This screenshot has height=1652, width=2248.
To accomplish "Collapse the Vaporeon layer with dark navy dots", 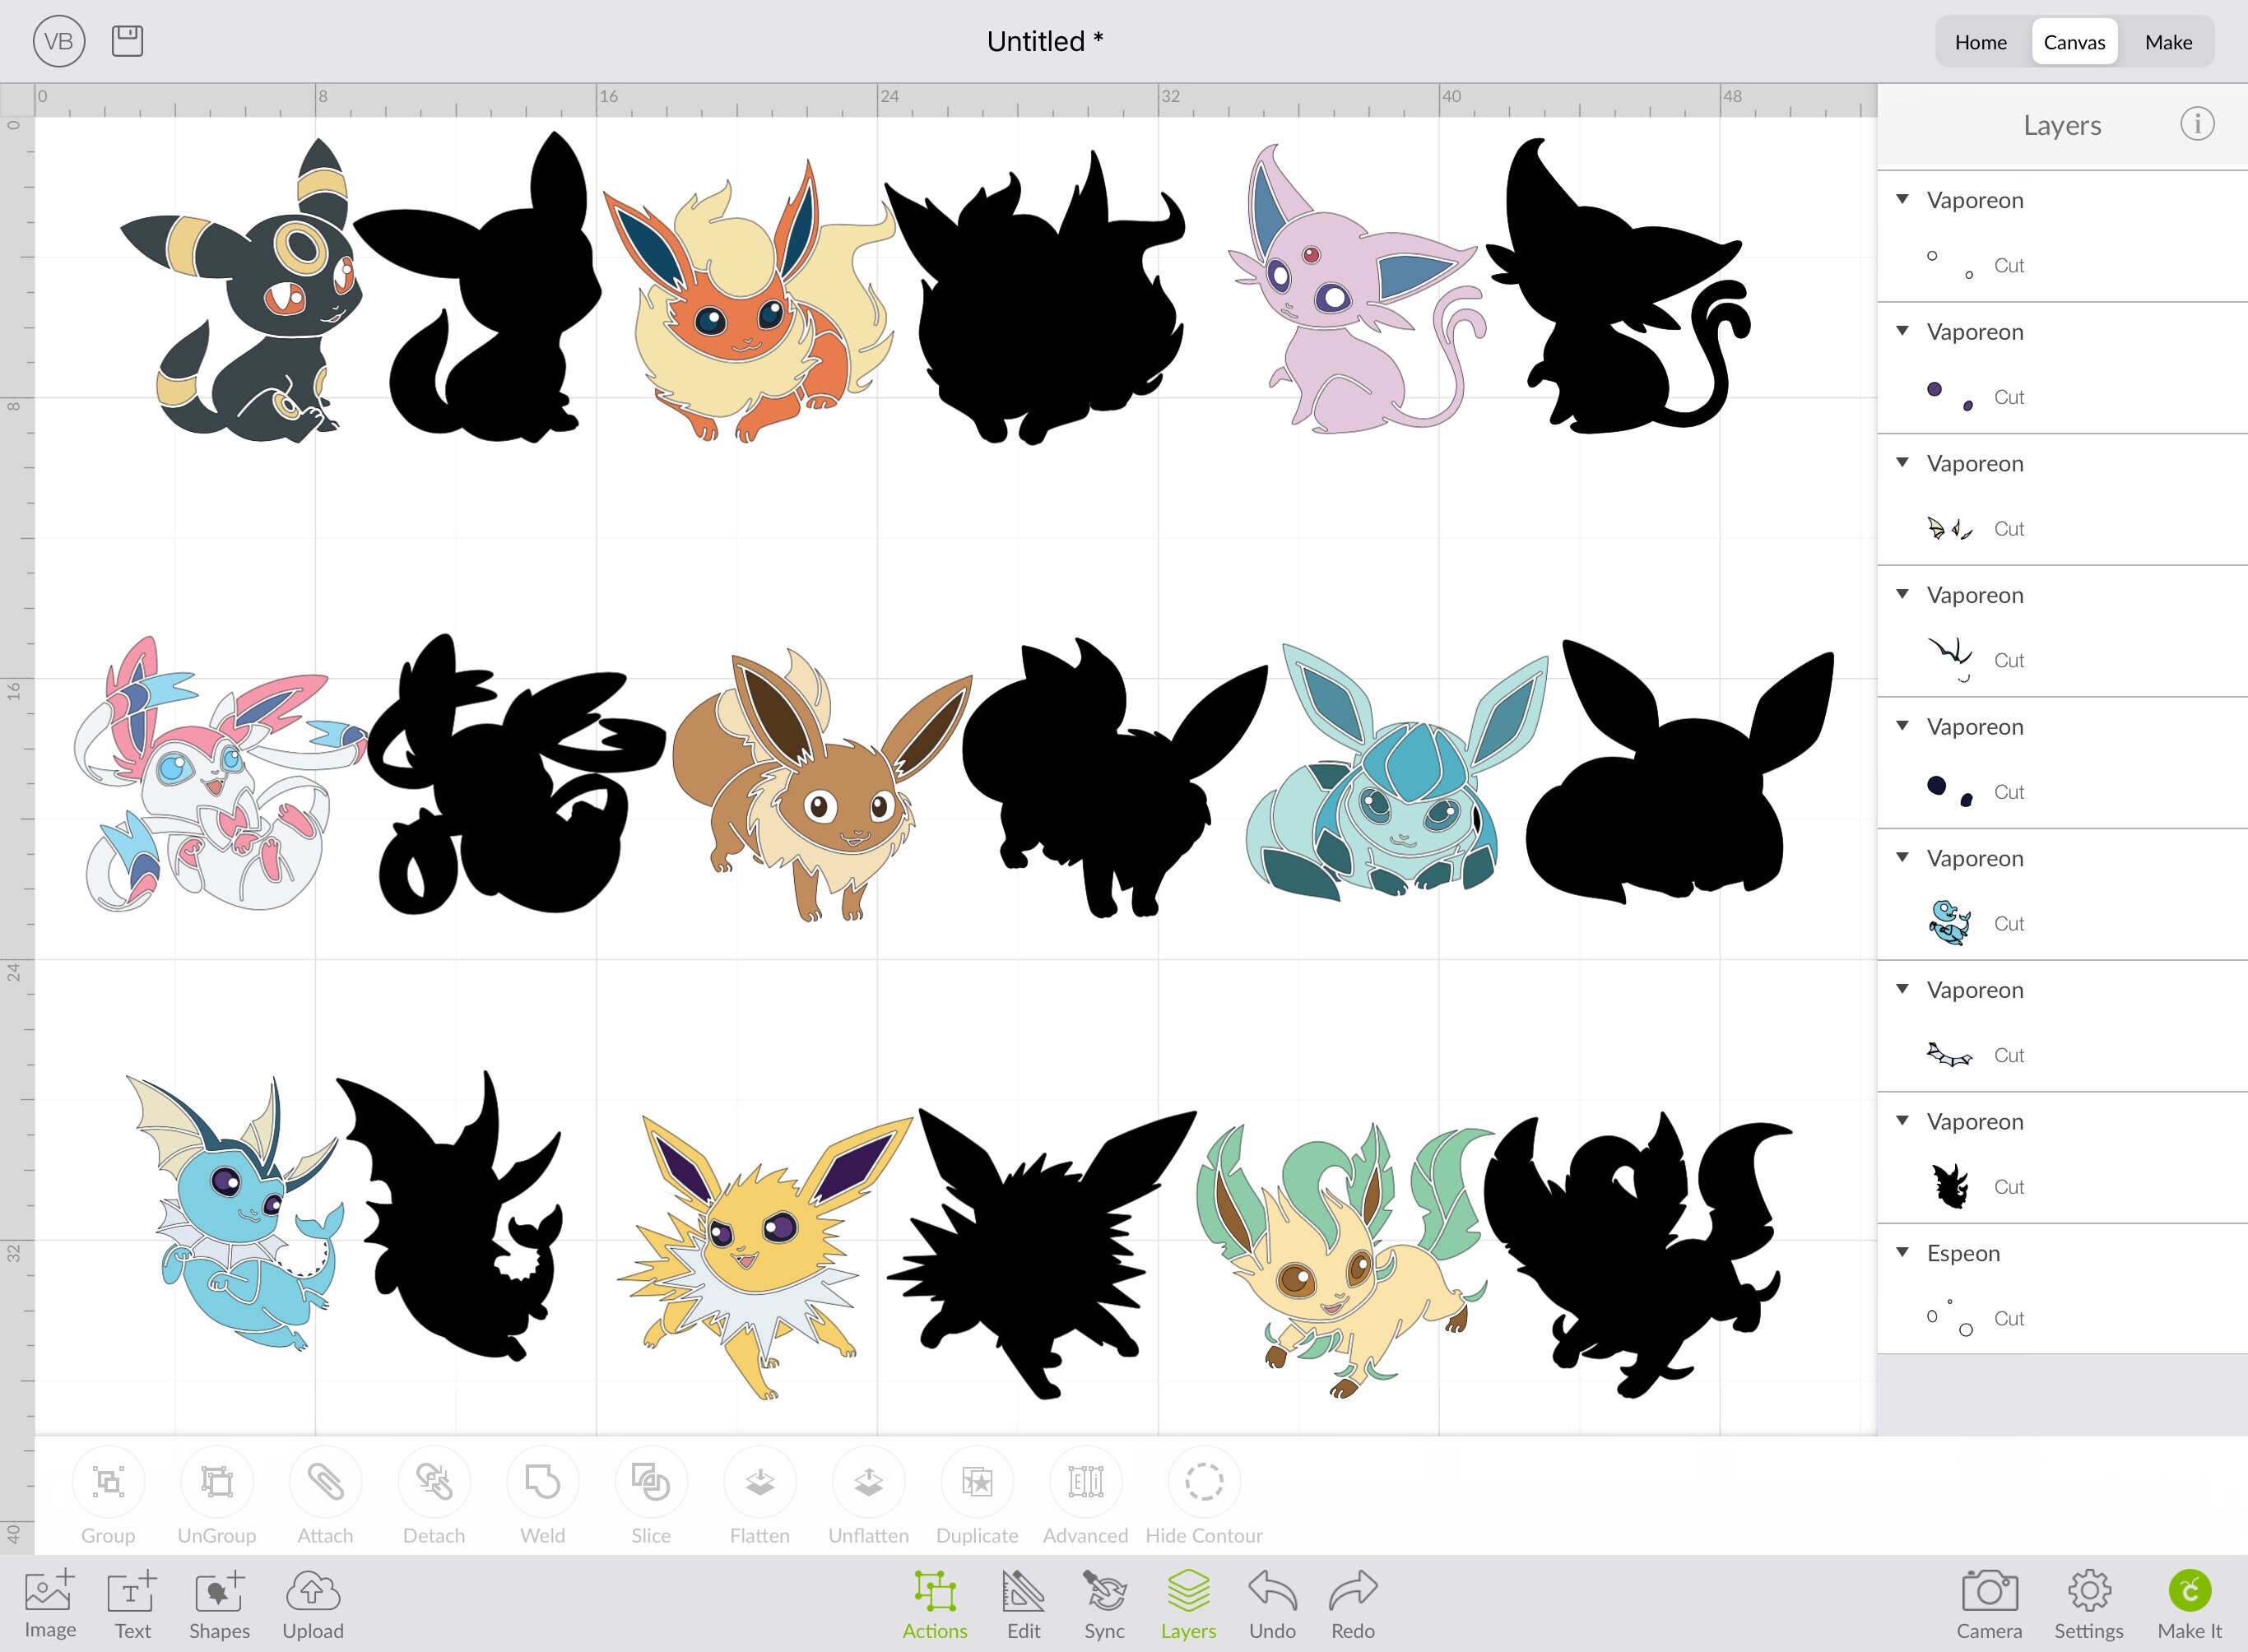I will [x=1902, y=726].
